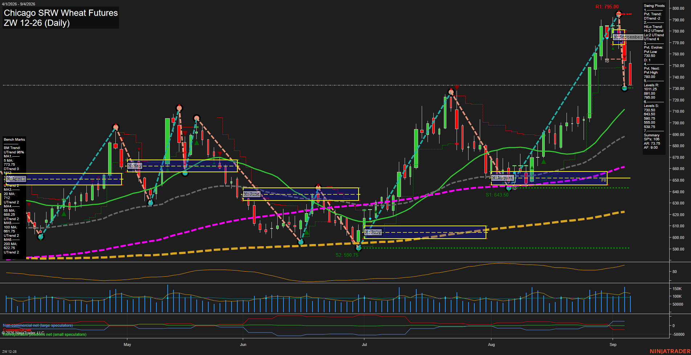
Task: Click the "Aug" label on the time axis
Action: click(491, 344)
